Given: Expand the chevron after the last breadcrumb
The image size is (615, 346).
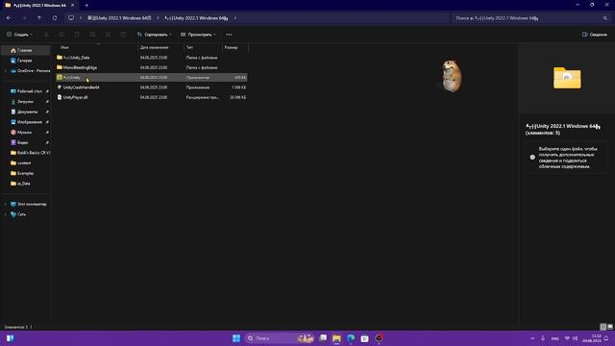Looking at the screenshot, I should coord(234,18).
